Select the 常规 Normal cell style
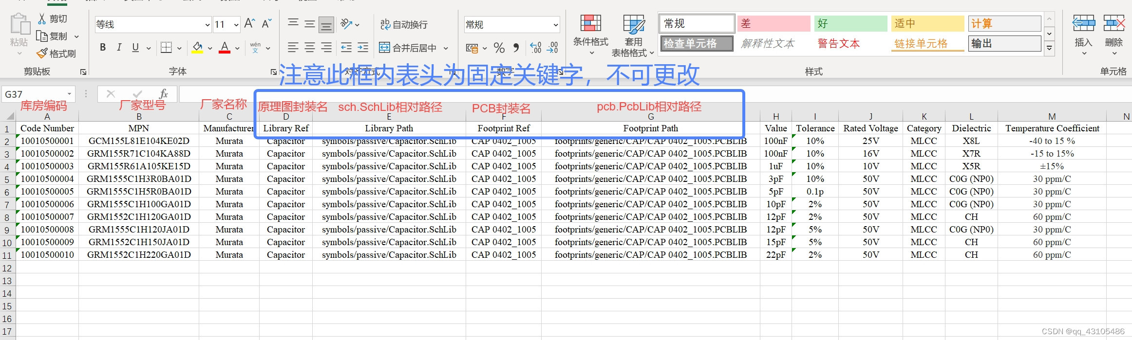 [697, 23]
